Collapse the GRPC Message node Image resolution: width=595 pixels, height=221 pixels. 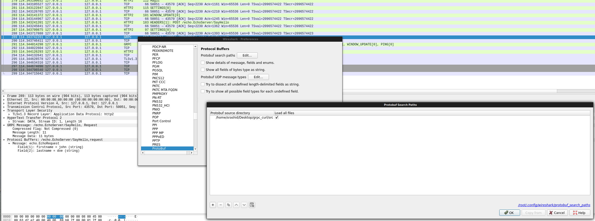(x=4, y=125)
